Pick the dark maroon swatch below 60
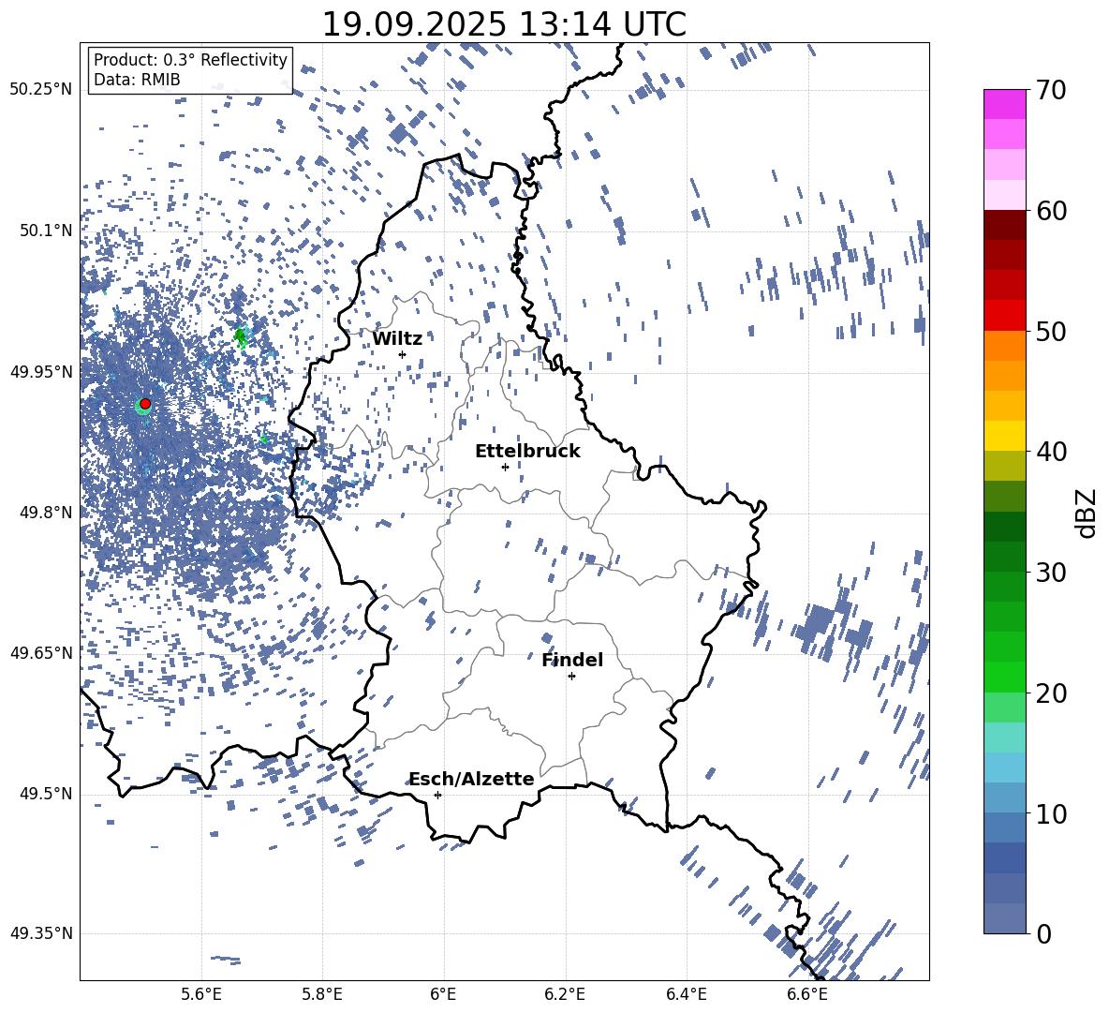The image size is (1109, 1013). [x=1004, y=226]
